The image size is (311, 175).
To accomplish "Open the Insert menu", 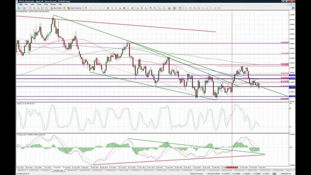I will coord(33,4).
